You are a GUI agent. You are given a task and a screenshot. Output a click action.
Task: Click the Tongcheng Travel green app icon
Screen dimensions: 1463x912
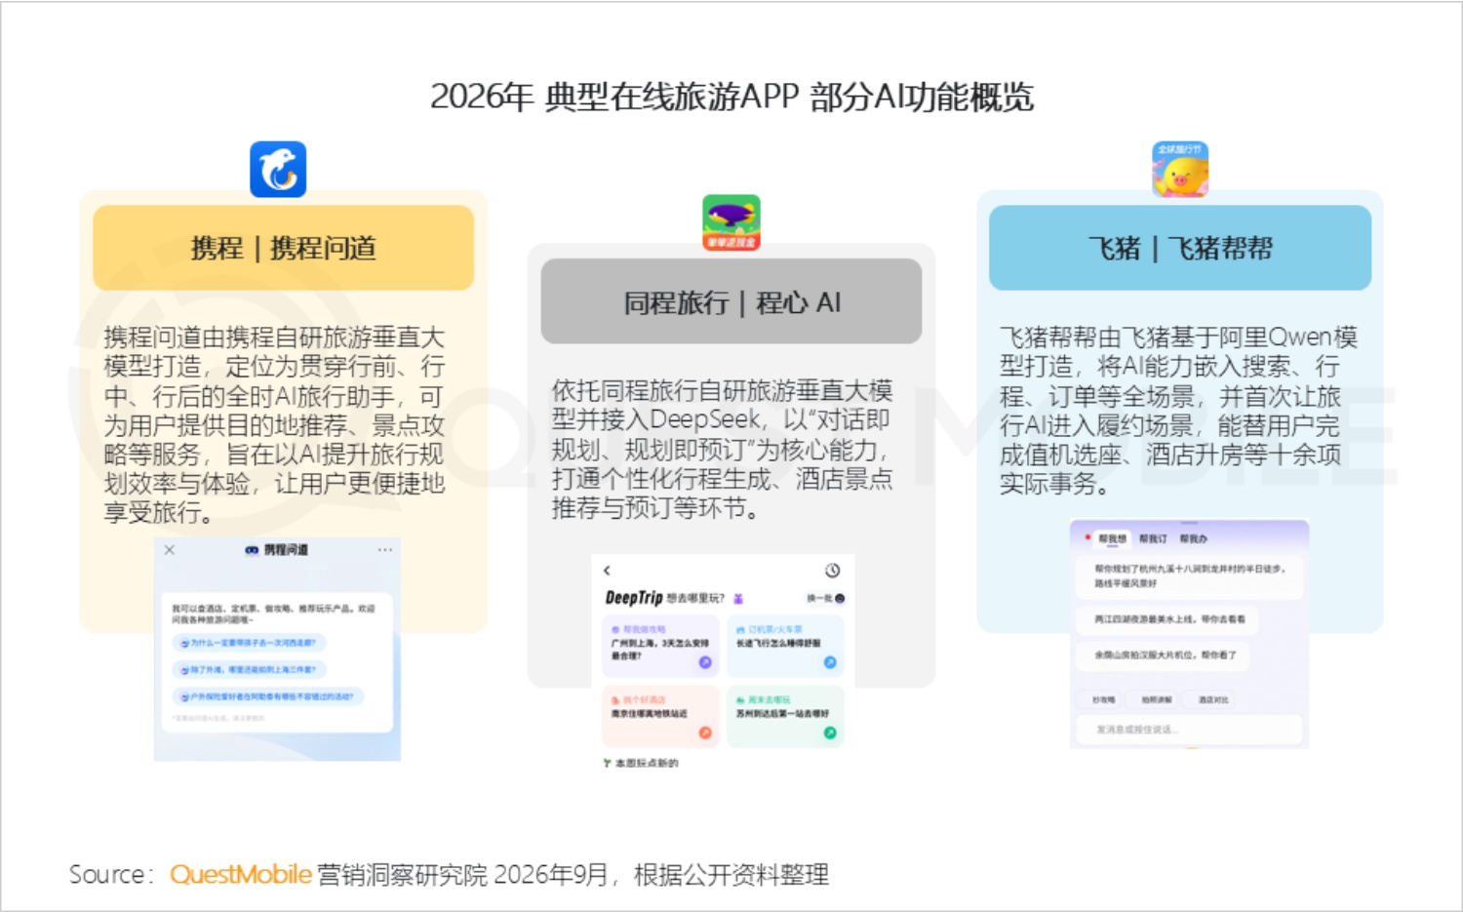(731, 222)
